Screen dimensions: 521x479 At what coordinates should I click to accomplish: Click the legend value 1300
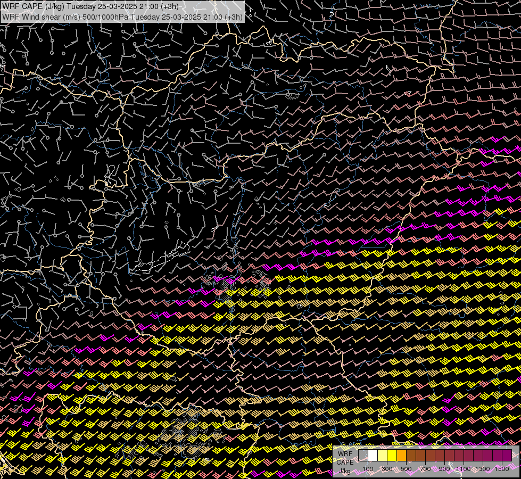click(x=483, y=469)
